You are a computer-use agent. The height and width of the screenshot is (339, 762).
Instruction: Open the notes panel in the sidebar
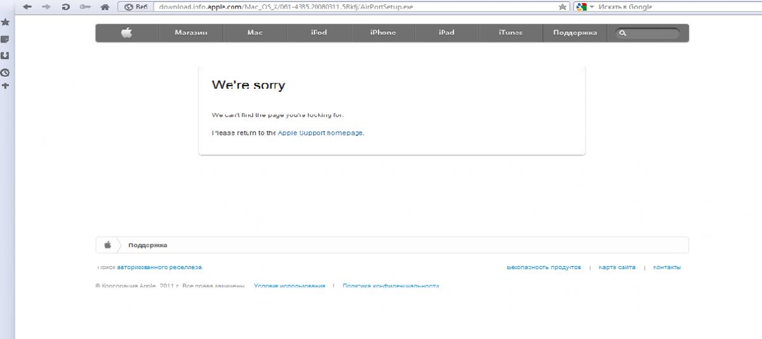(x=5, y=39)
